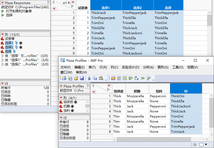Click the Fit Y by X toolbar icon
Image resolution: width=214 pixels, height=148 pixels.
(x=136, y=78)
